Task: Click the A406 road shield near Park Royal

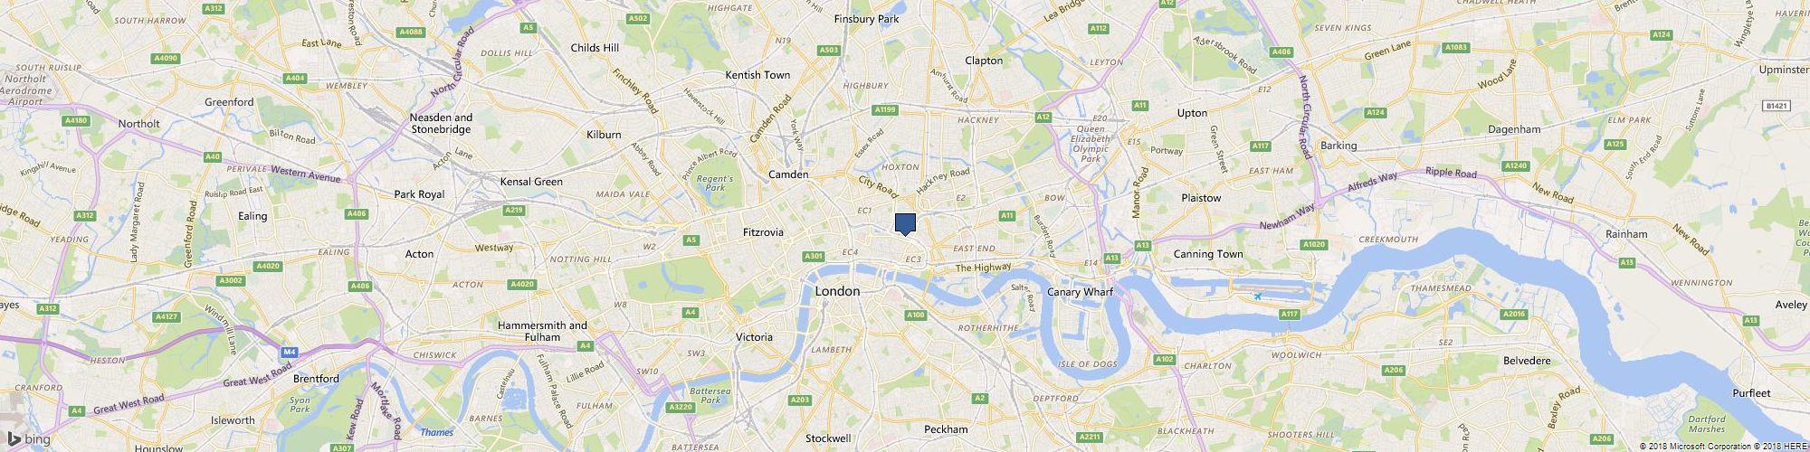Action: pyautogui.click(x=357, y=213)
